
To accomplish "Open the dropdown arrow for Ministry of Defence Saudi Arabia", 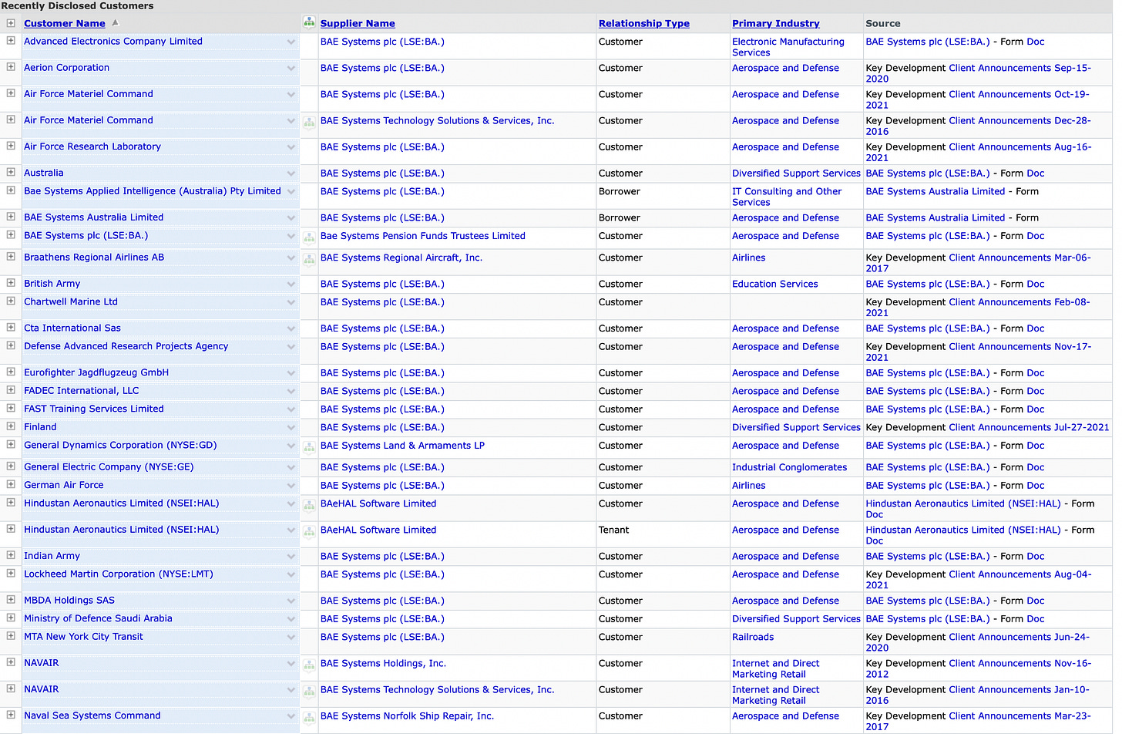I will [291, 619].
